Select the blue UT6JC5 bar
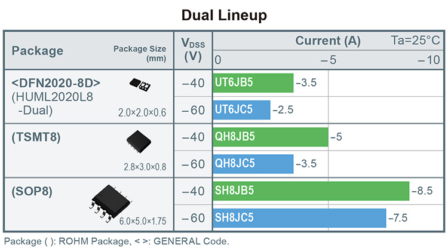This screenshot has width=448, height=251. pyautogui.click(x=241, y=110)
